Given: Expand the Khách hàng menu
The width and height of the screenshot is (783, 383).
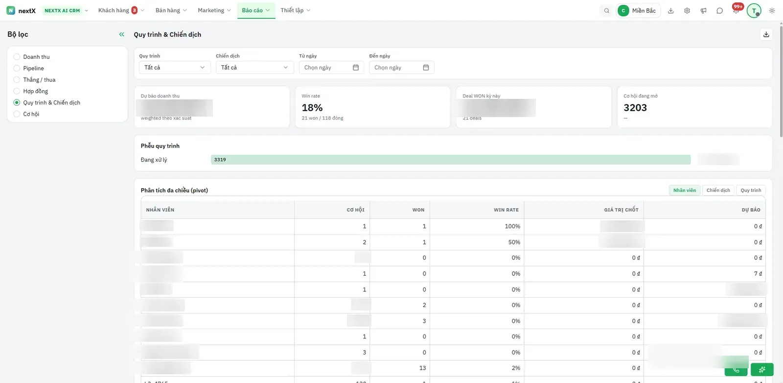Looking at the screenshot, I should click(x=121, y=10).
